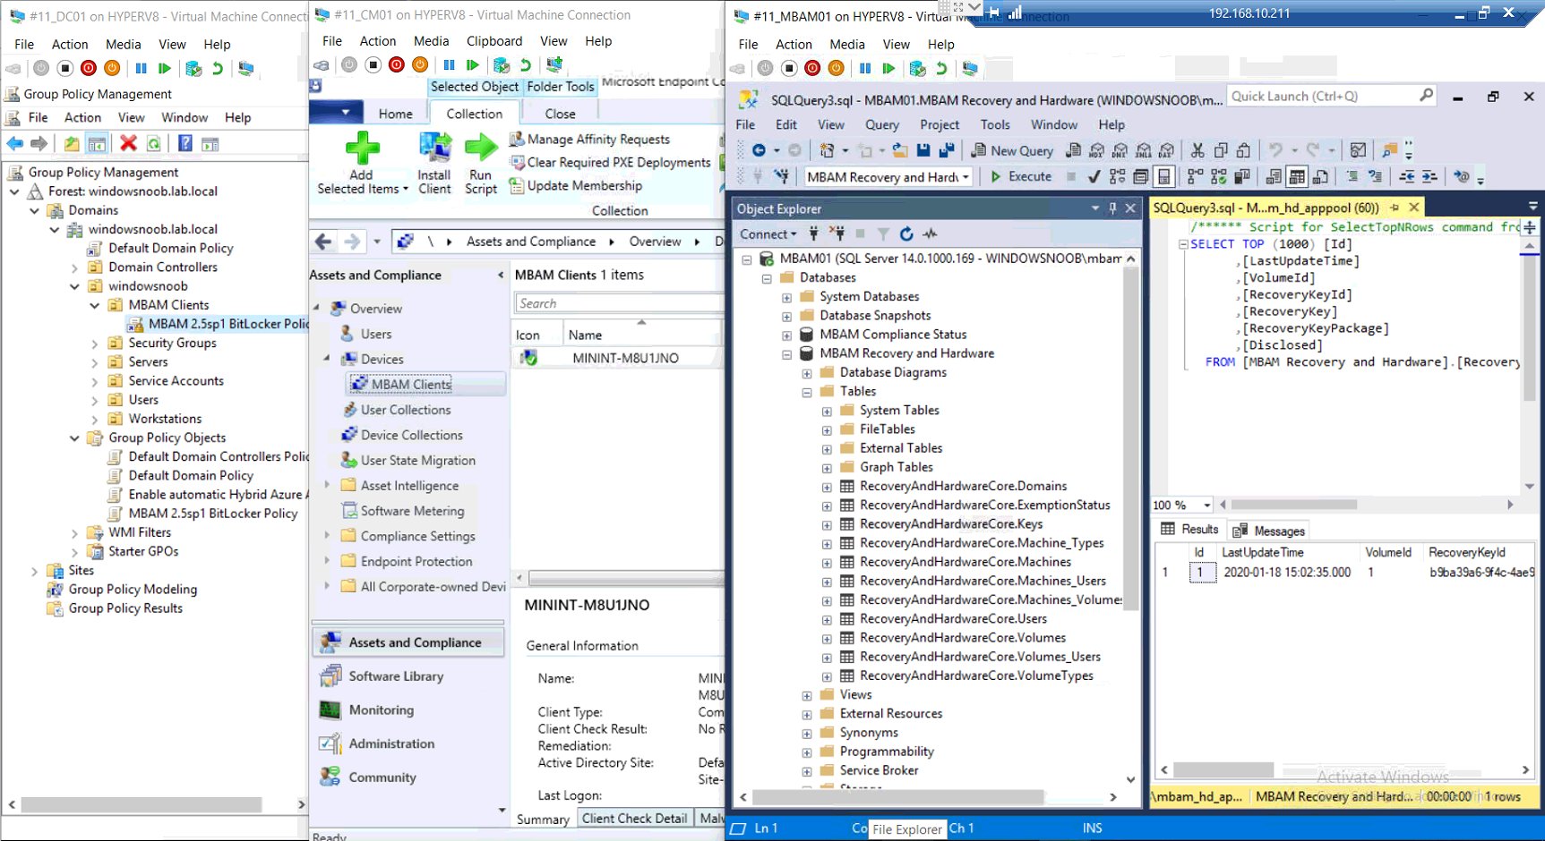Open the Connect dropdown in Object Explorer

768,234
